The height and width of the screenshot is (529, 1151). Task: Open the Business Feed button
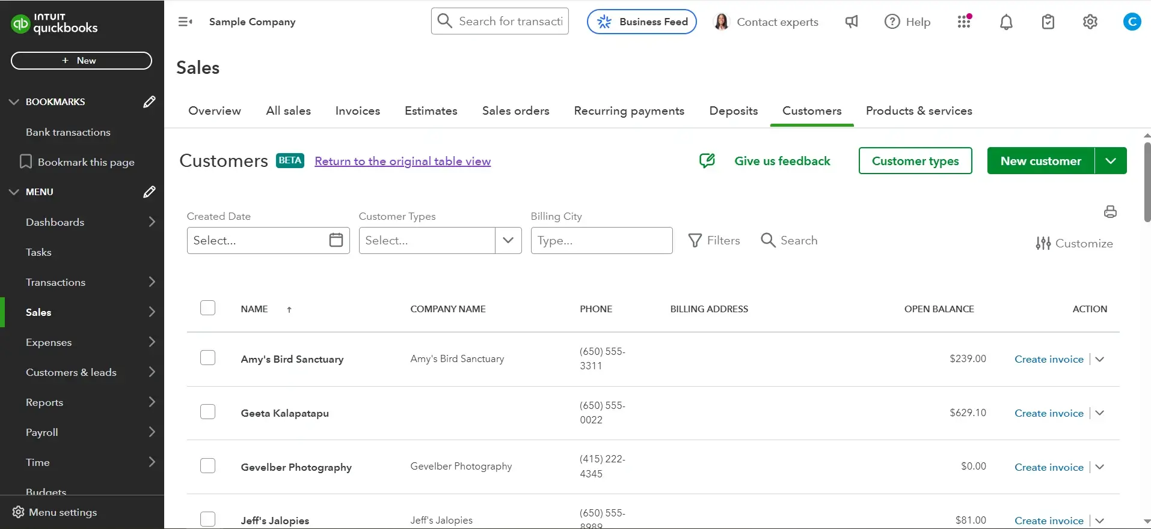coord(642,22)
